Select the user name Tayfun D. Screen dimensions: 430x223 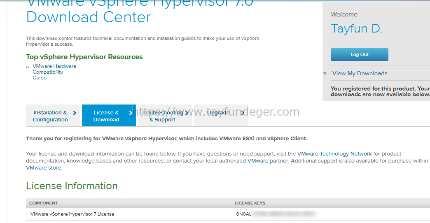pos(357,28)
